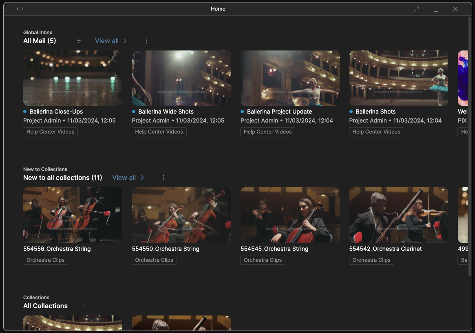Viewport: 475px width, 333px height.
Task: Click unread dot beside Ballerina Shots
Action: click(351, 112)
